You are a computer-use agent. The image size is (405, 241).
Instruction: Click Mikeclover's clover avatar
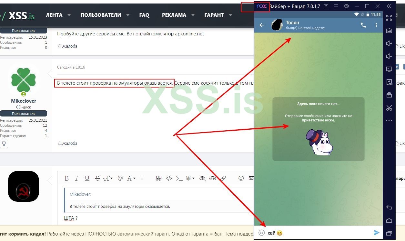point(24,79)
